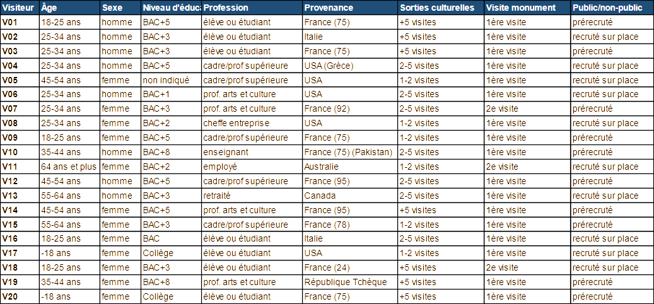Select '-18 ans' cell in V17 row
This screenshot has height=304, width=654.
70,253
